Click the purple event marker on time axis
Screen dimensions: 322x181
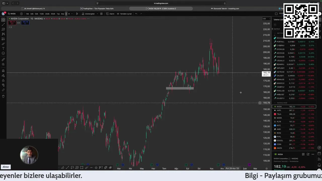249,165
